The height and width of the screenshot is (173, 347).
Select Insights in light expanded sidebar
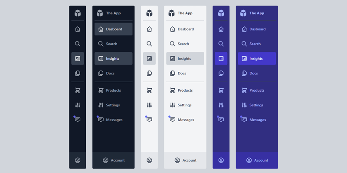(x=185, y=58)
